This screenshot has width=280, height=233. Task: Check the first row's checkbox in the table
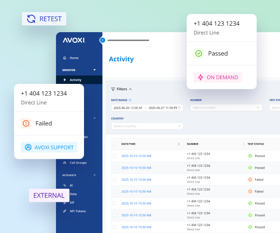click(x=114, y=156)
